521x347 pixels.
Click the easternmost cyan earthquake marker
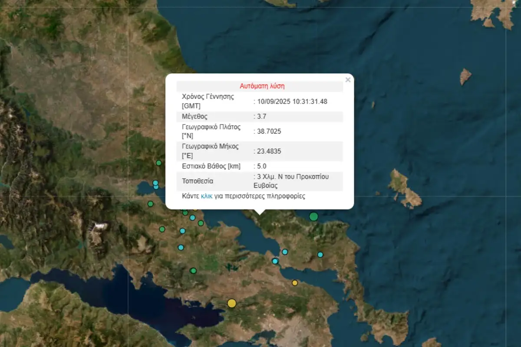point(320,255)
